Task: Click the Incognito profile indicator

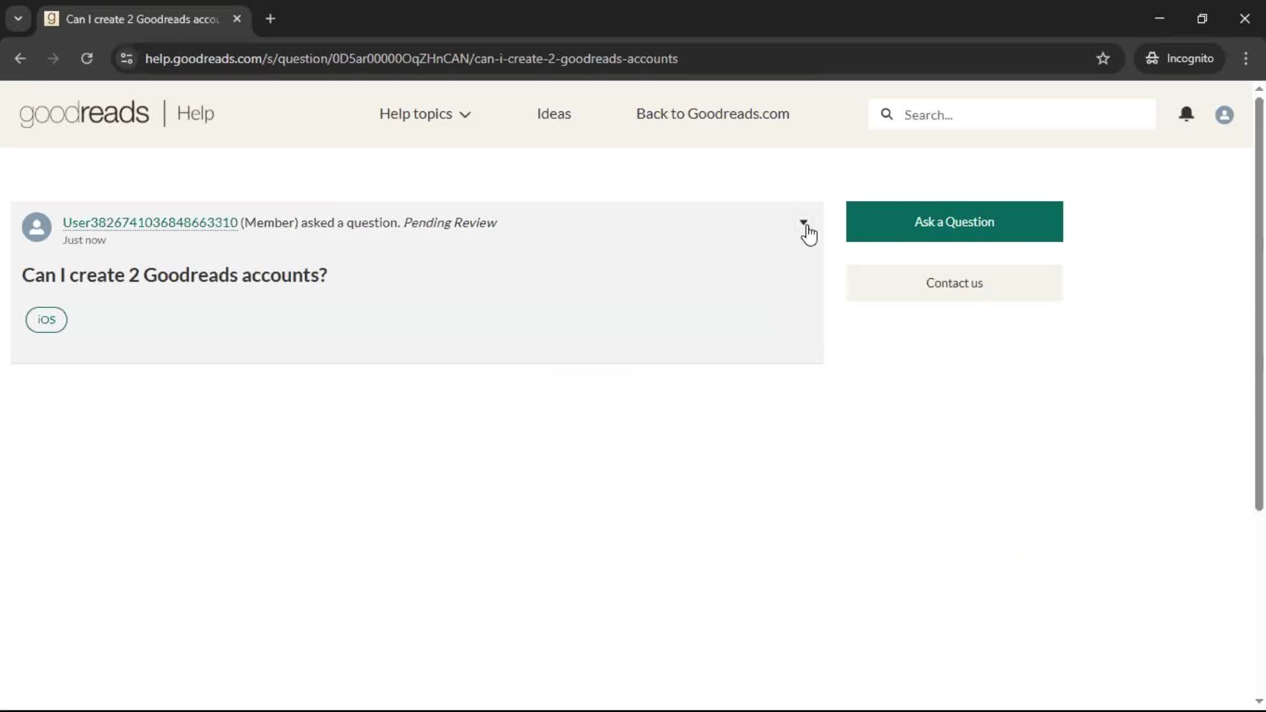Action: coord(1180,59)
